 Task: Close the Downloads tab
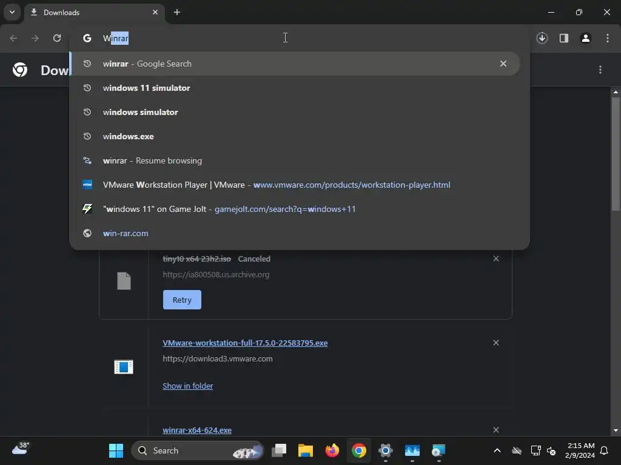[x=155, y=12]
